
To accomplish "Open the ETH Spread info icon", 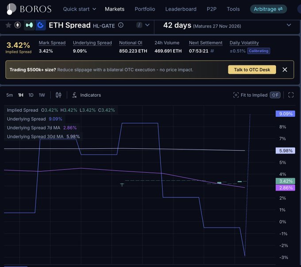I will coord(121,25).
